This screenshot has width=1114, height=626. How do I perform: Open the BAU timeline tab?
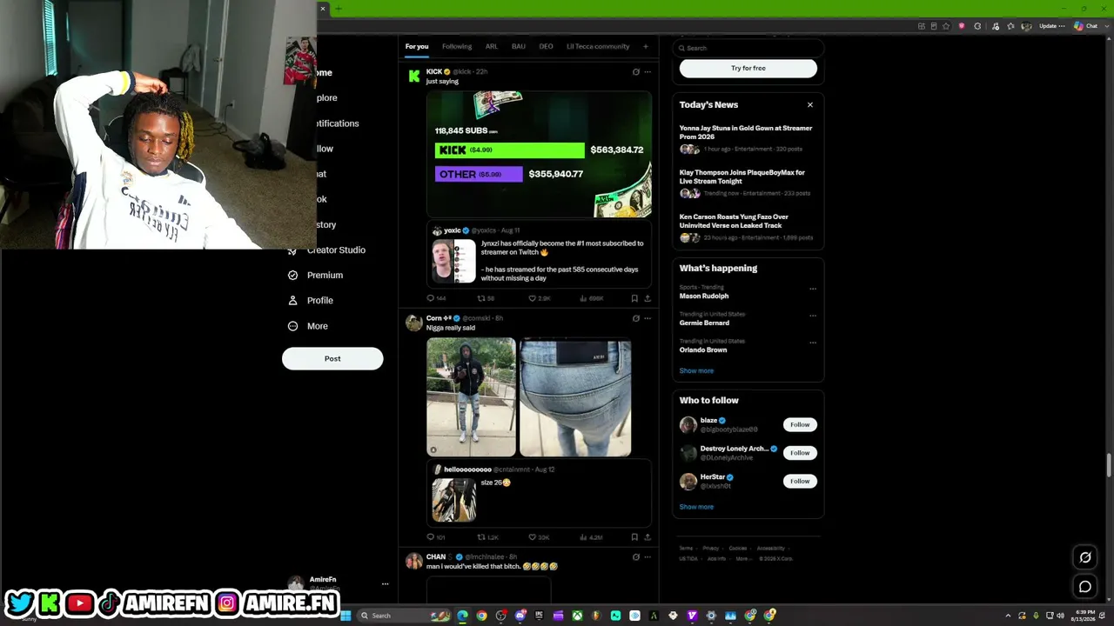click(x=519, y=46)
